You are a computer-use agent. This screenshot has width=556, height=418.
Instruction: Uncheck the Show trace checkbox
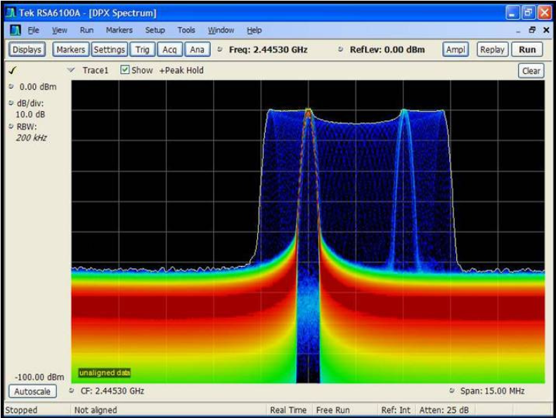click(125, 70)
